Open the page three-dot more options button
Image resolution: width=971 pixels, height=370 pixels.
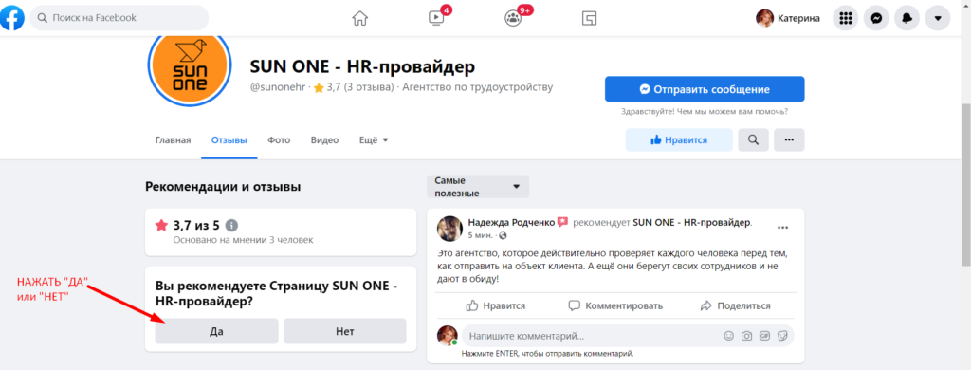tap(789, 140)
